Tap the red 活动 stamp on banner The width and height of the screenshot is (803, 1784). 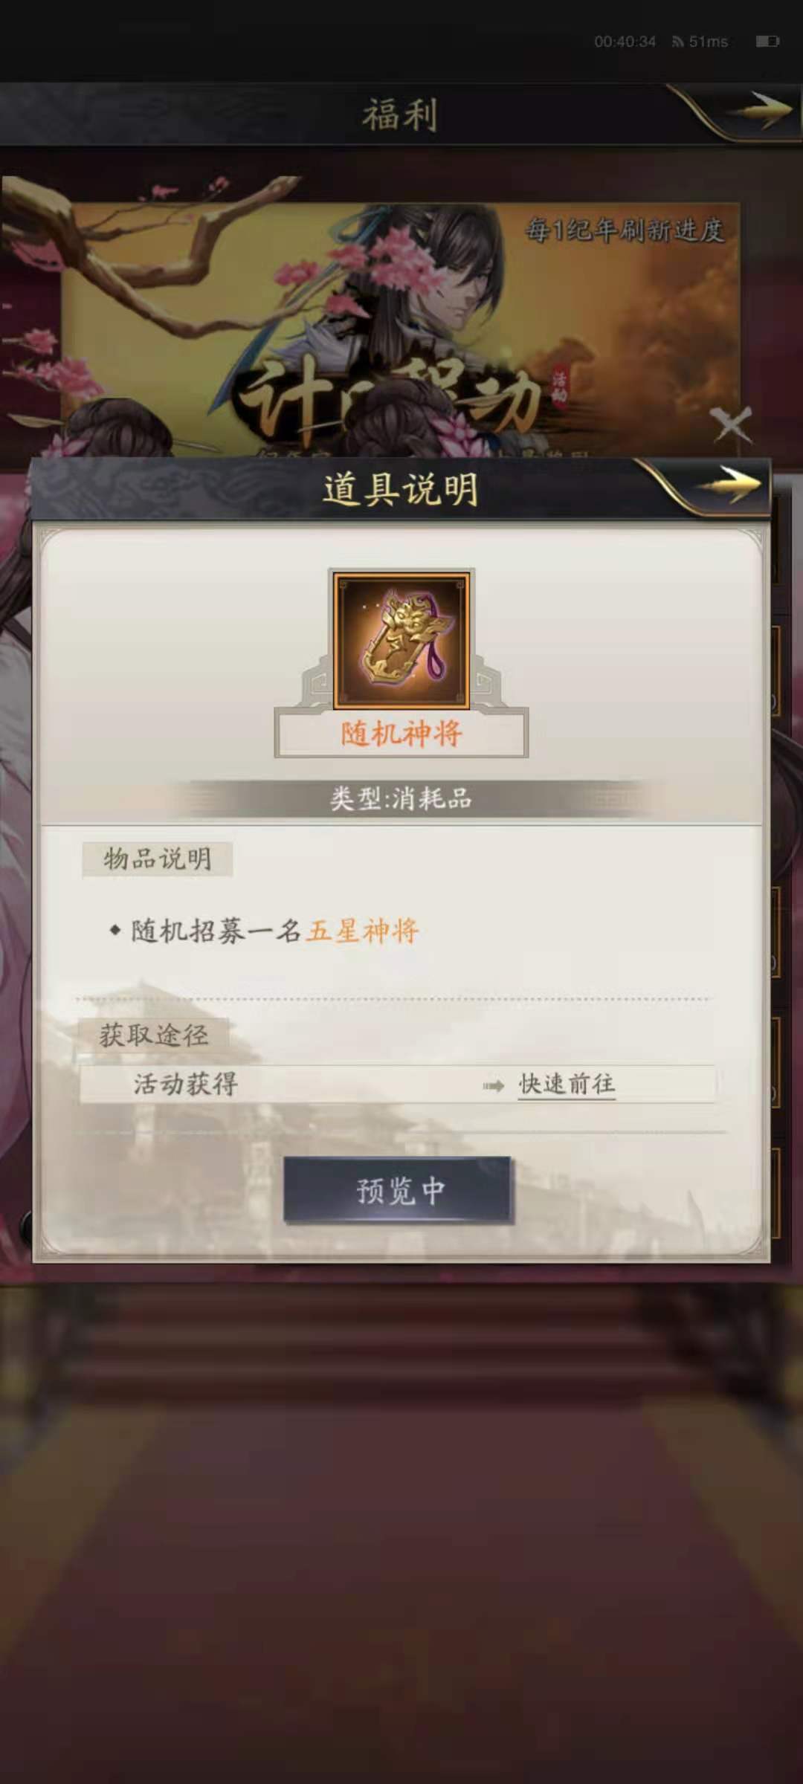coord(559,387)
